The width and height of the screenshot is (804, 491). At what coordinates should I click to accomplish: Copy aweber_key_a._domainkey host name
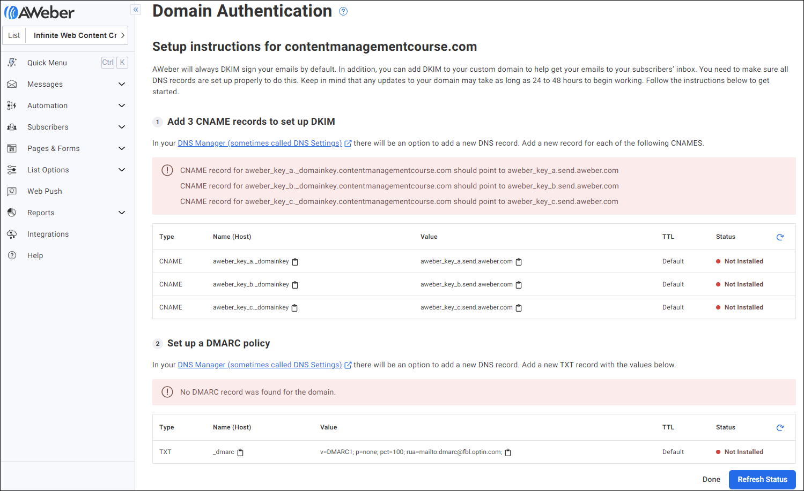(295, 262)
